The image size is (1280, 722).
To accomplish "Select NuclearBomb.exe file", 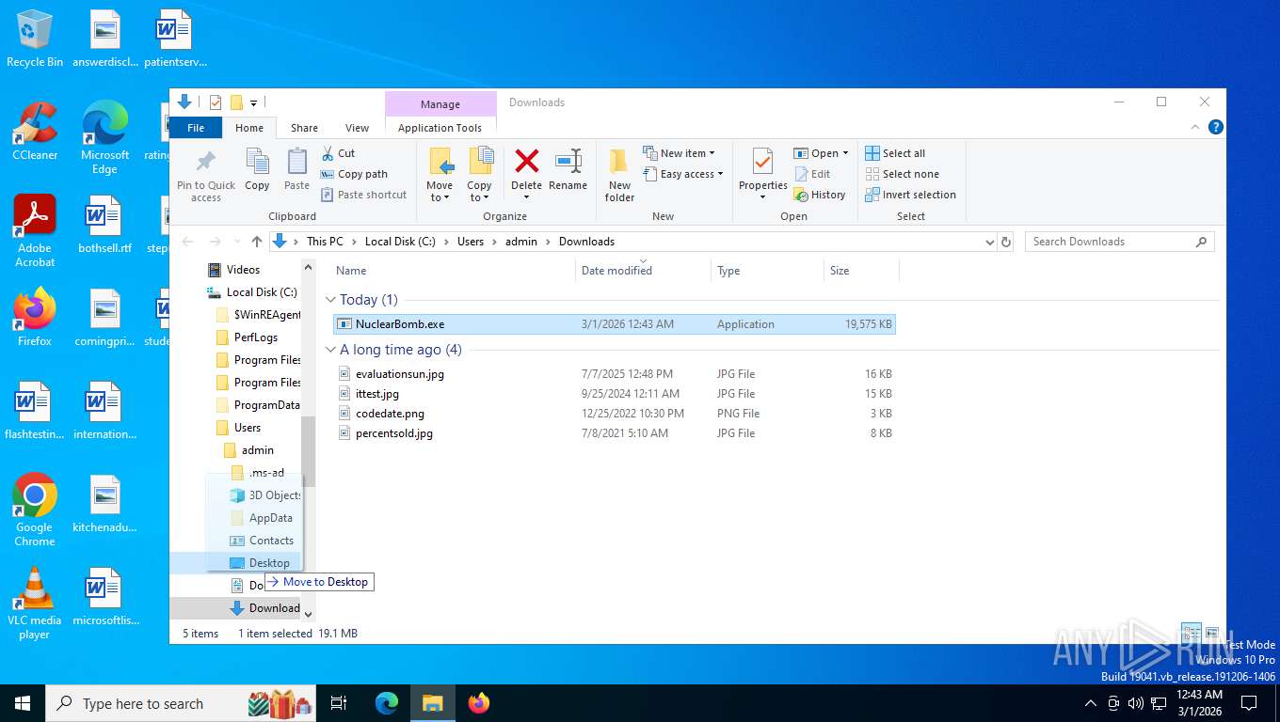I will point(615,324).
